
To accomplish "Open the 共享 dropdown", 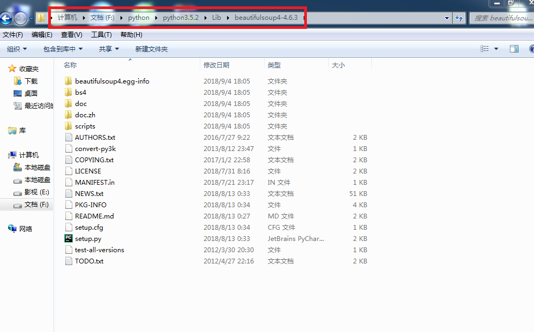I will 109,49.
